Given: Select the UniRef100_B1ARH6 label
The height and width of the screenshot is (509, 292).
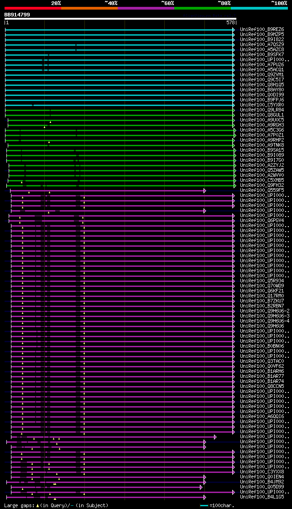Looking at the screenshot, I should point(262,371).
